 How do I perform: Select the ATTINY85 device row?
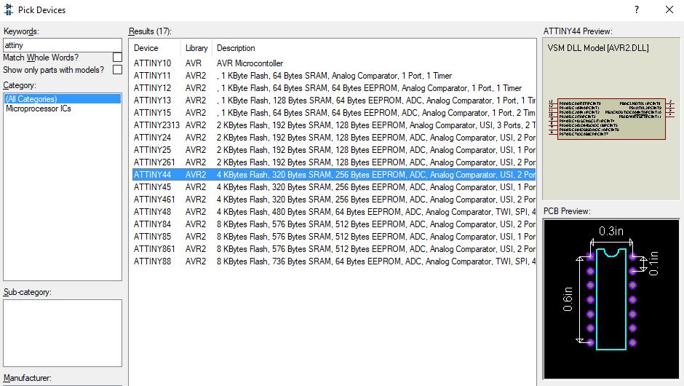pos(334,236)
